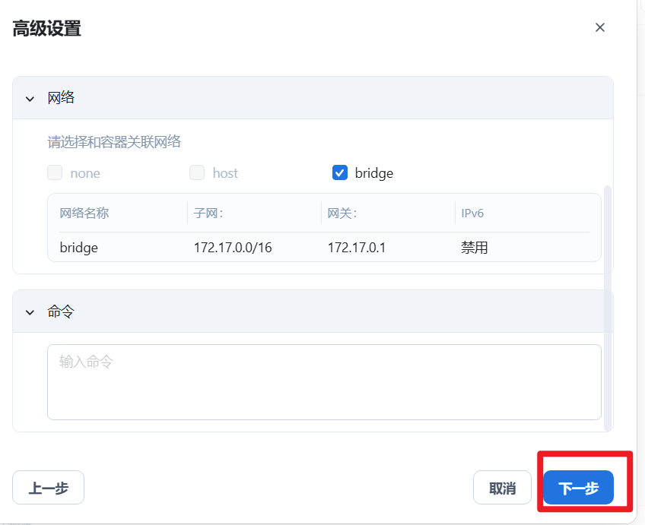The width and height of the screenshot is (645, 525).
Task: Click the 子网 column header
Action: (208, 213)
